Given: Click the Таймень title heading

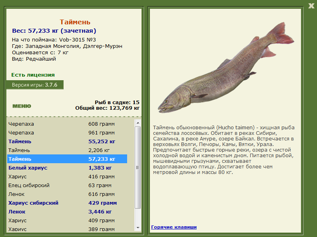Looking at the screenshot, I should point(75,22).
